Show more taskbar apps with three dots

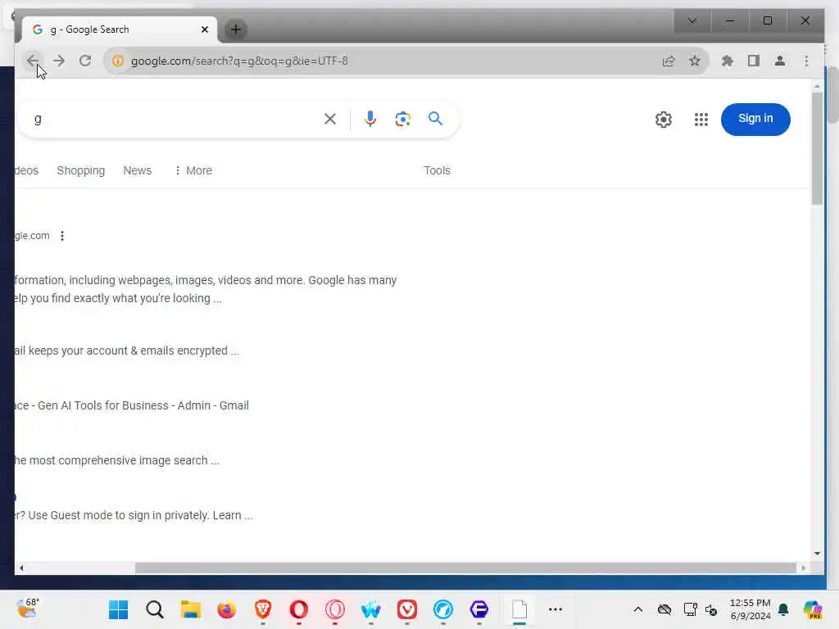point(556,609)
